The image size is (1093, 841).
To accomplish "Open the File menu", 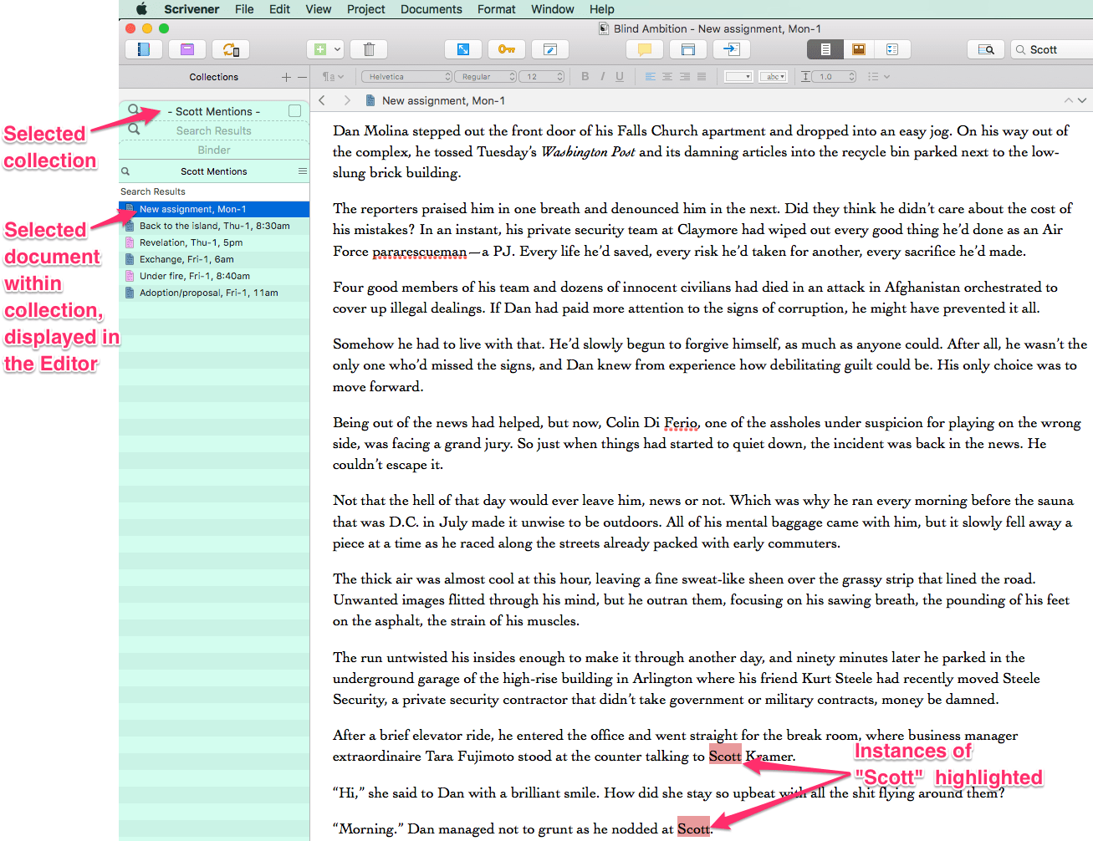I will 244,9.
